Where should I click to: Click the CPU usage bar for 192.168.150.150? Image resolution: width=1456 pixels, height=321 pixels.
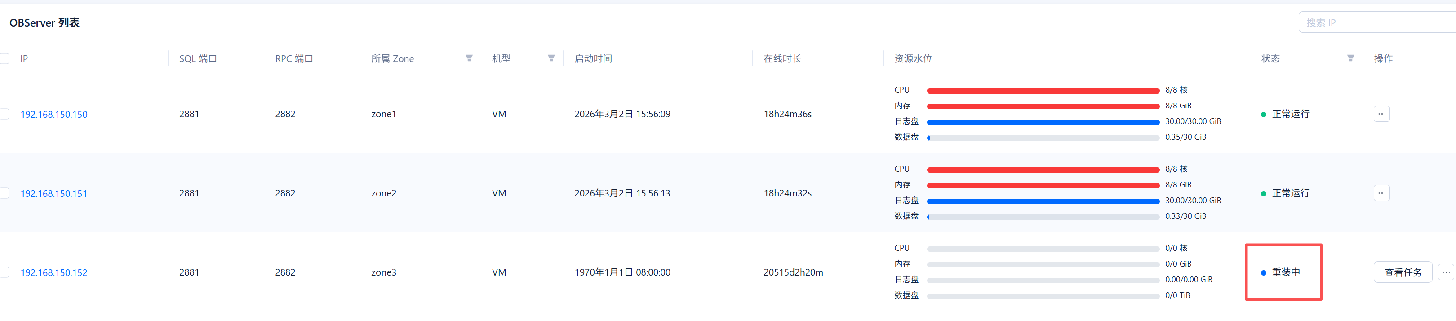pos(1043,90)
